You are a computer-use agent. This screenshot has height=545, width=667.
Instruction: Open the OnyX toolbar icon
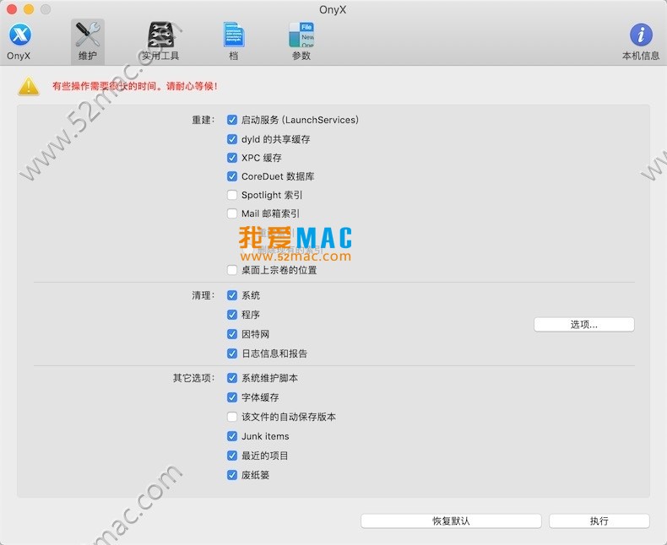click(19, 41)
